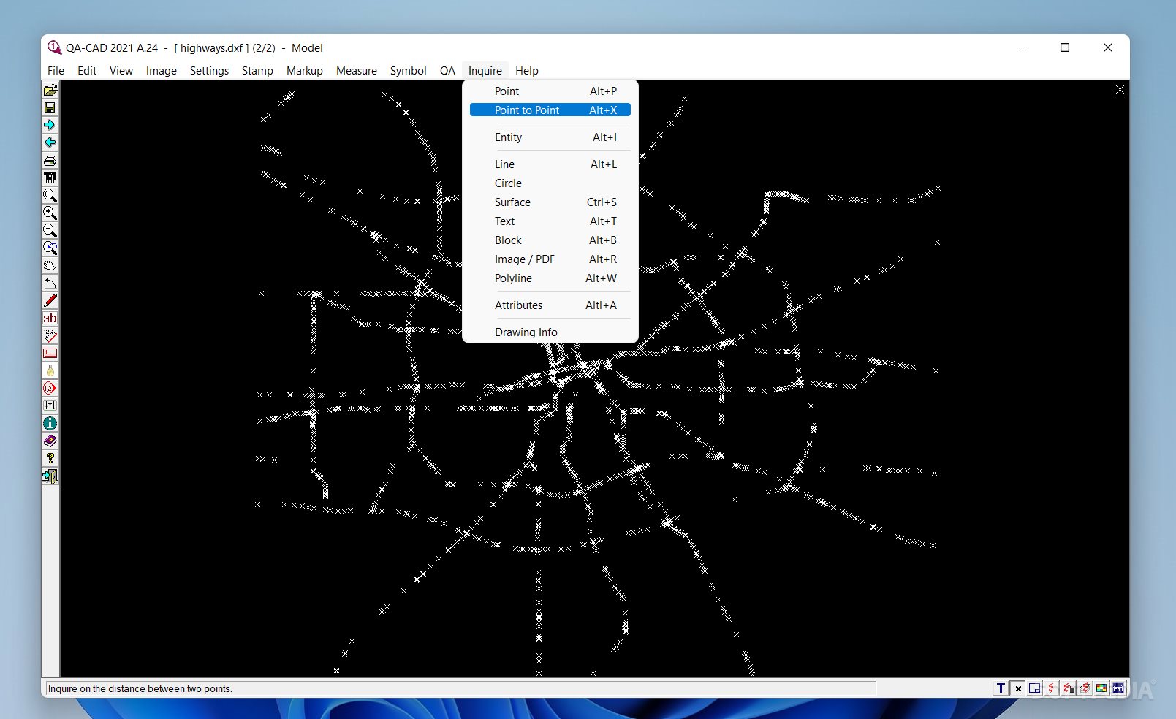The width and height of the screenshot is (1176, 719).
Task: Open the Measure menu
Action: tap(357, 71)
